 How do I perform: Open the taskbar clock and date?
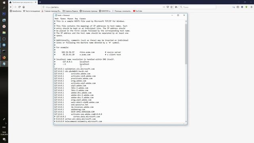click(4, 133)
